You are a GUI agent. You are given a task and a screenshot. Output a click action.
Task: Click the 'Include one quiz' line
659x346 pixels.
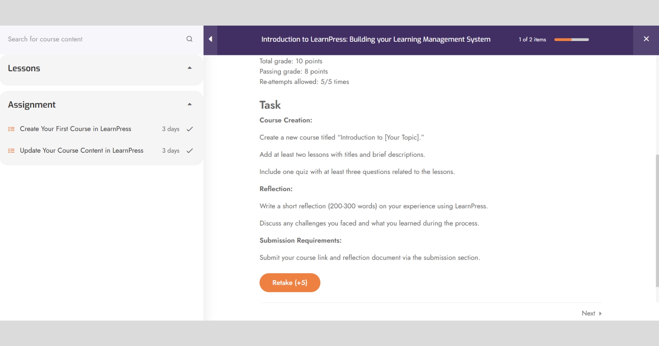(x=357, y=172)
